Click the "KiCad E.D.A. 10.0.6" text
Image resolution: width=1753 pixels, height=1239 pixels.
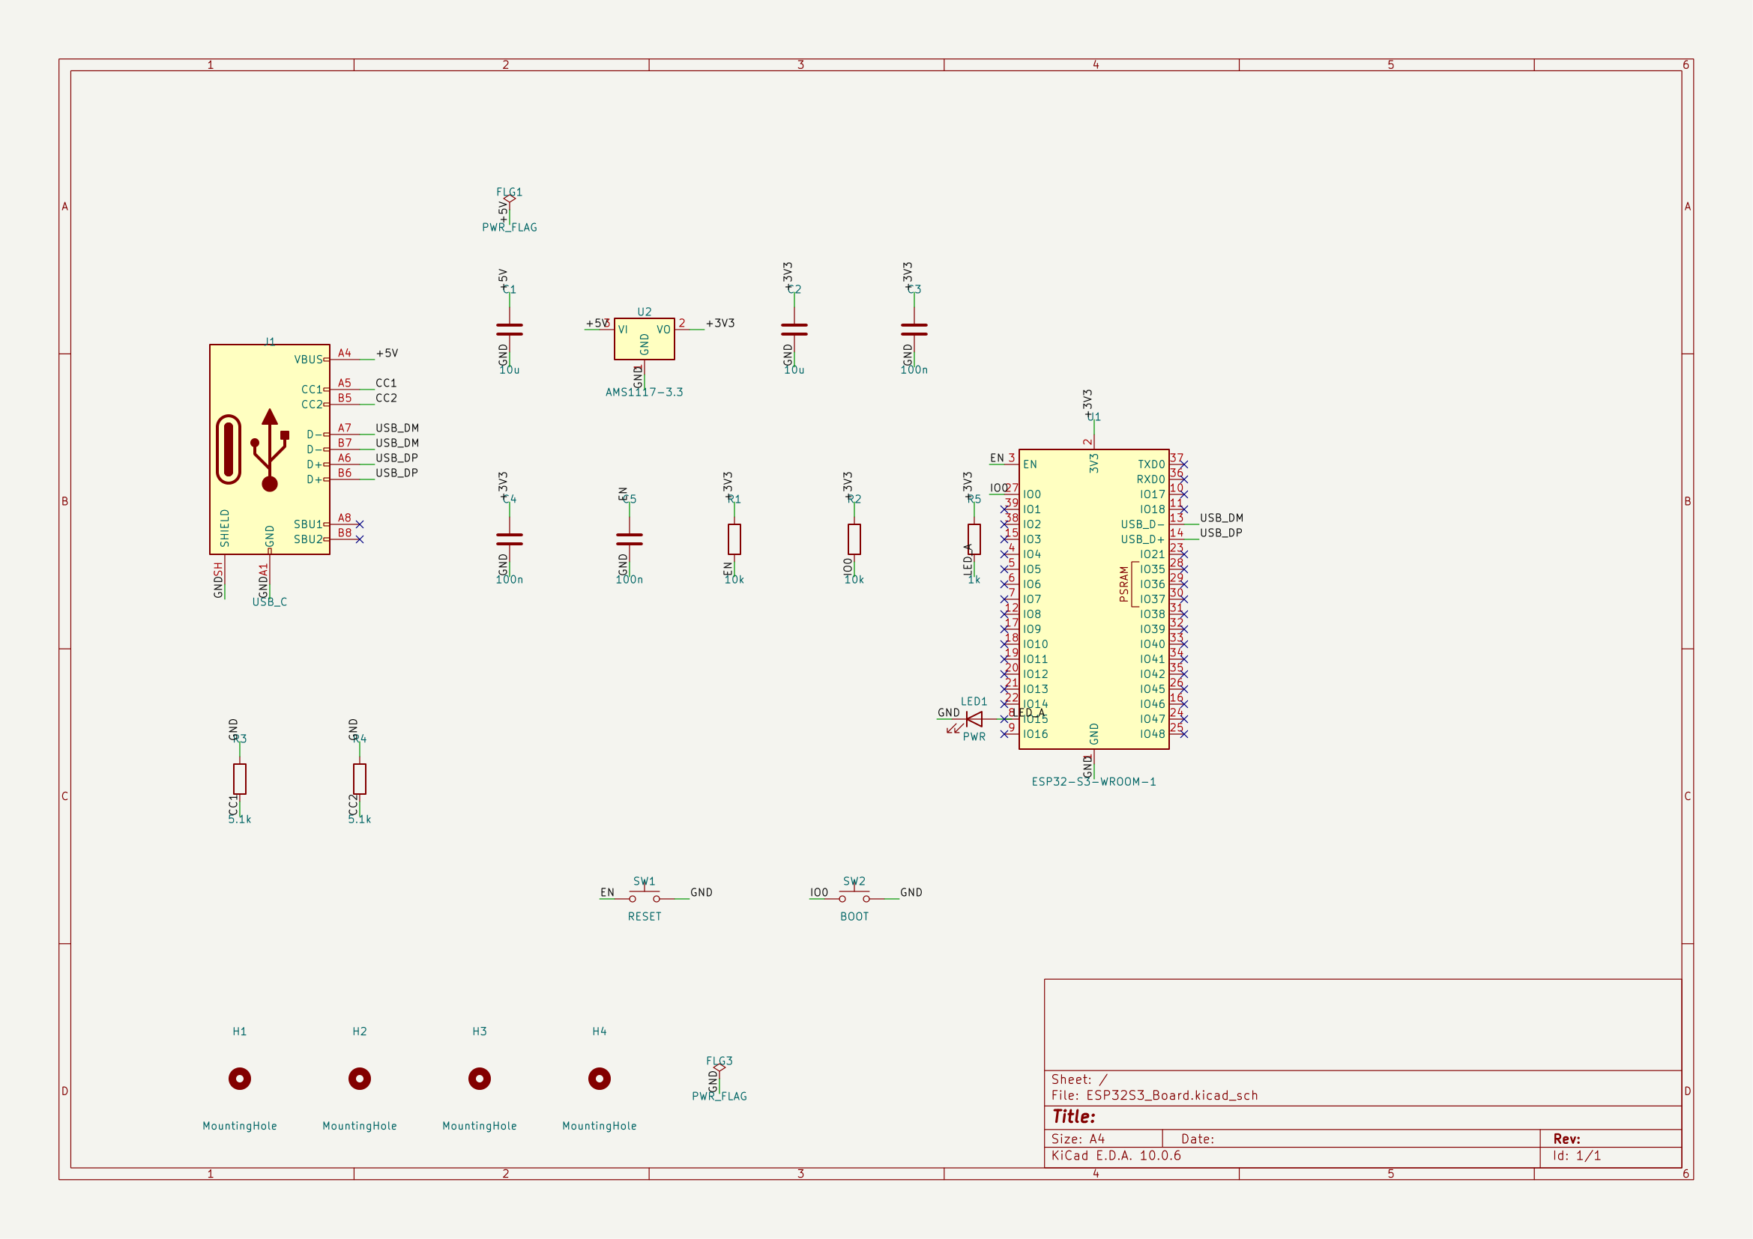click(x=1116, y=1156)
